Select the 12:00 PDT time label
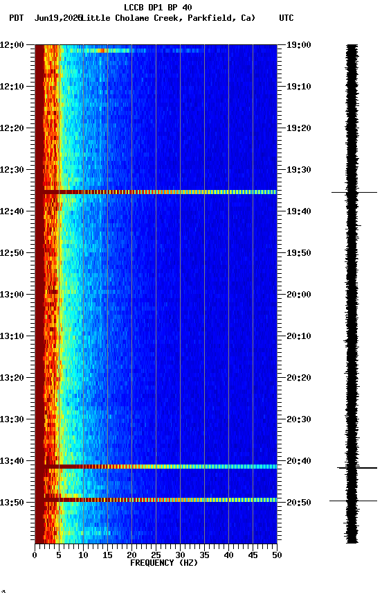The width and height of the screenshot is (382, 599). (12, 45)
